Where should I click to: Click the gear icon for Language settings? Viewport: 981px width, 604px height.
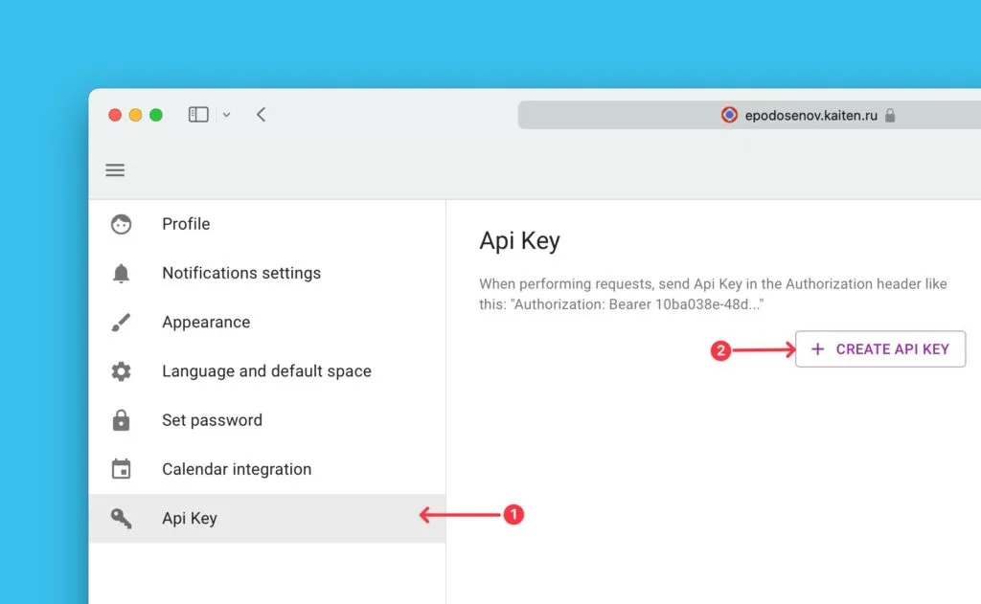coord(121,371)
